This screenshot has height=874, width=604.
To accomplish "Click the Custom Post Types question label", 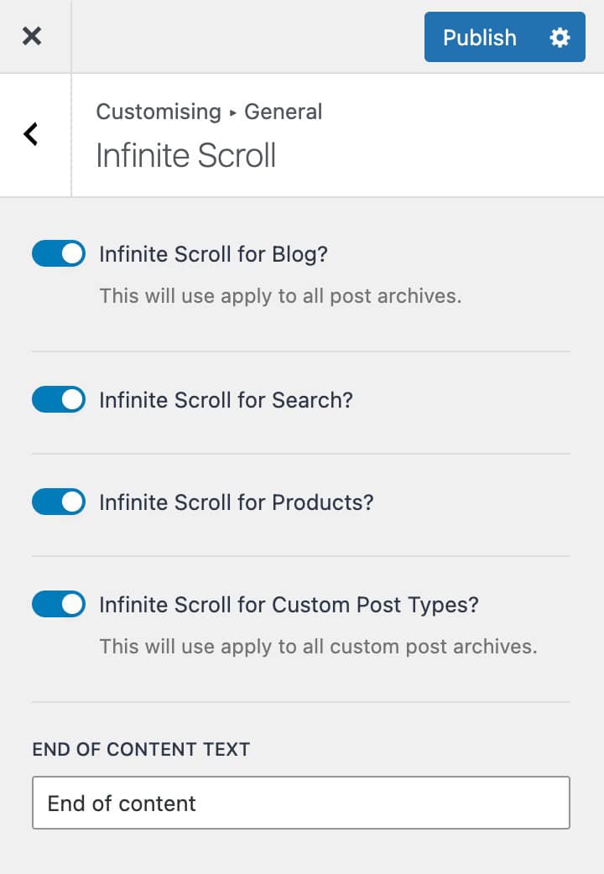I will pyautogui.click(x=289, y=604).
